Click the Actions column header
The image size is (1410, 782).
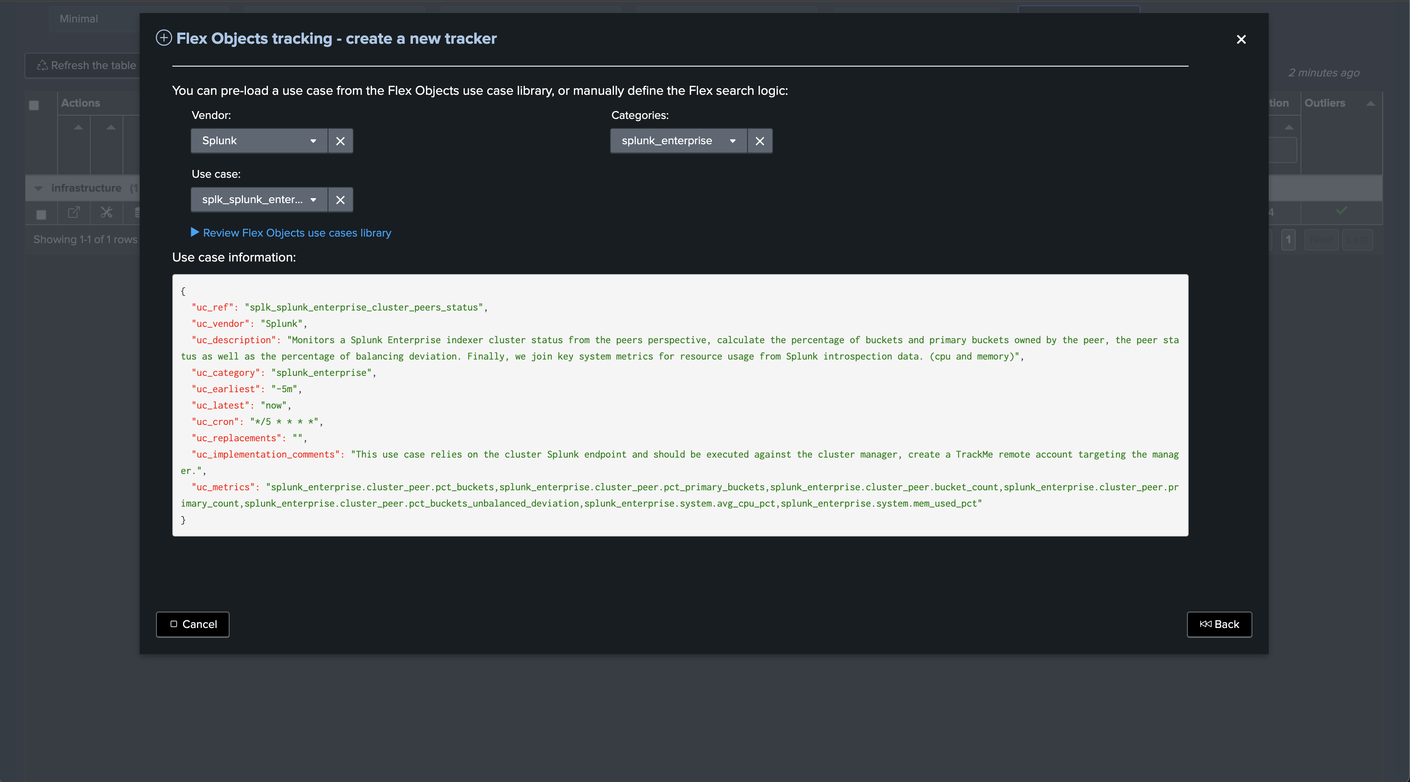pos(80,103)
